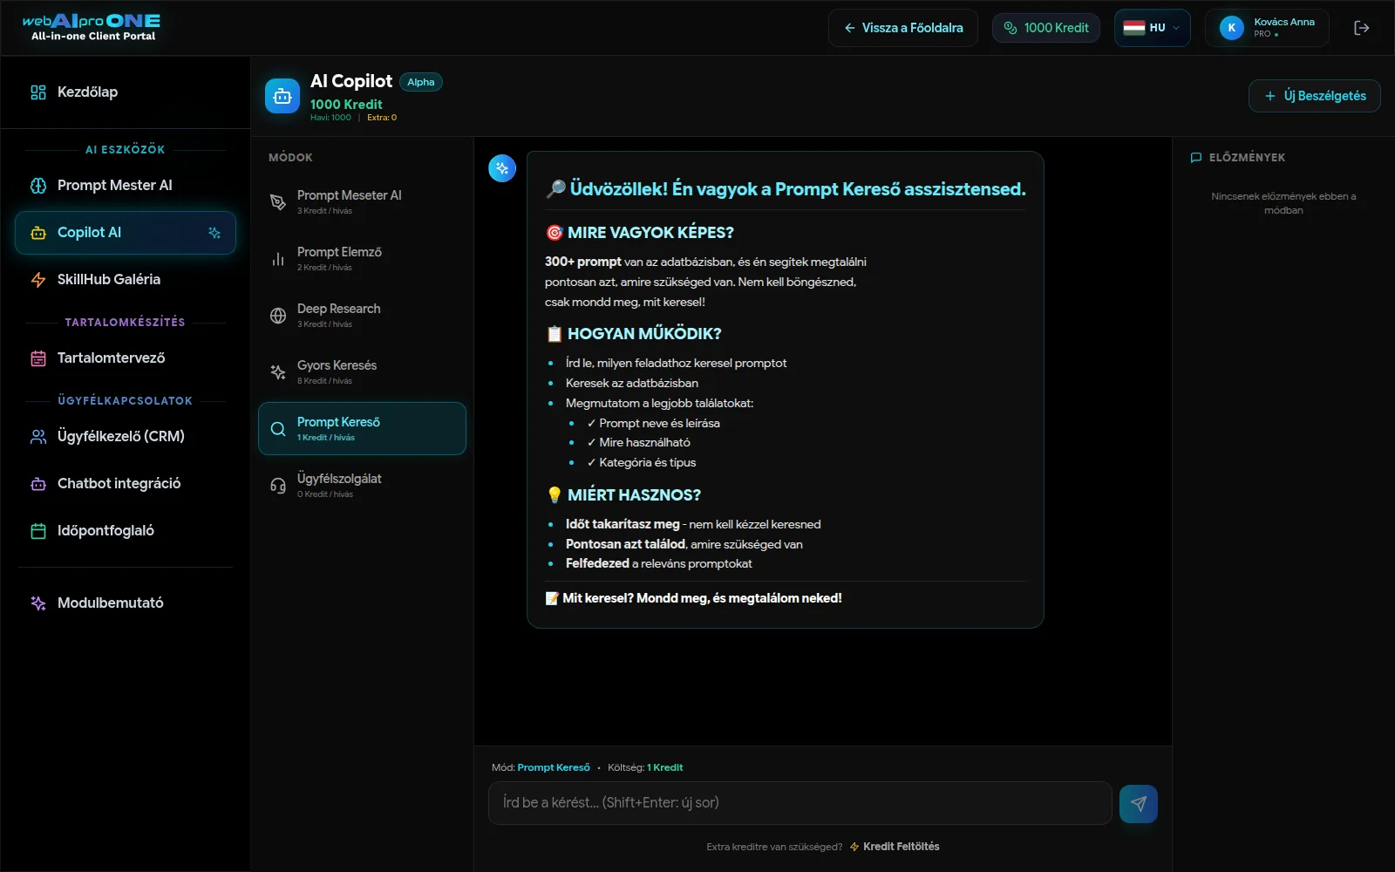The height and width of the screenshot is (872, 1395).
Task: Click the sparkle icon of Gyors Keresés
Action: 278,372
